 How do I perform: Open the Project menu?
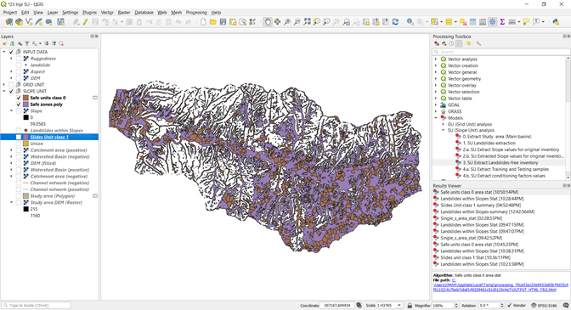[10, 13]
